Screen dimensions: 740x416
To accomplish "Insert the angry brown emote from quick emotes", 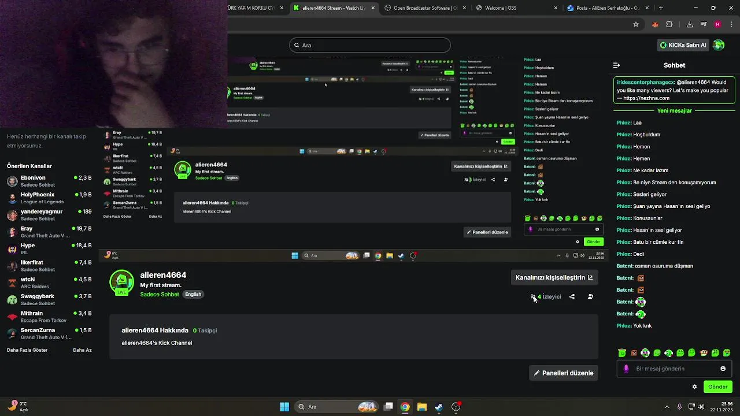I will pos(634,352).
